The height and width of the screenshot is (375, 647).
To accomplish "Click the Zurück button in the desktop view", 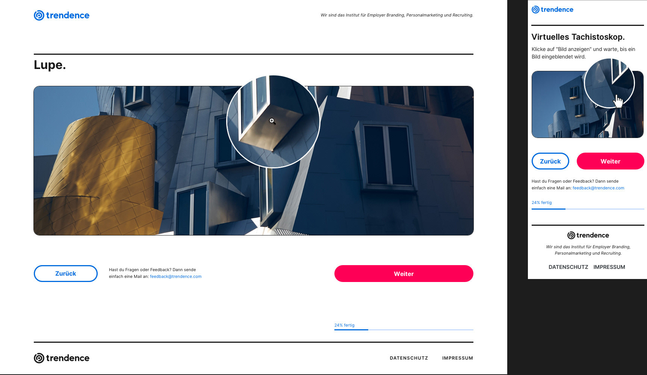I will tap(66, 273).
